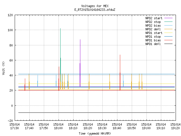
Task: Click the 'NPD2 start' legend label
Action: click(x=154, y=18)
